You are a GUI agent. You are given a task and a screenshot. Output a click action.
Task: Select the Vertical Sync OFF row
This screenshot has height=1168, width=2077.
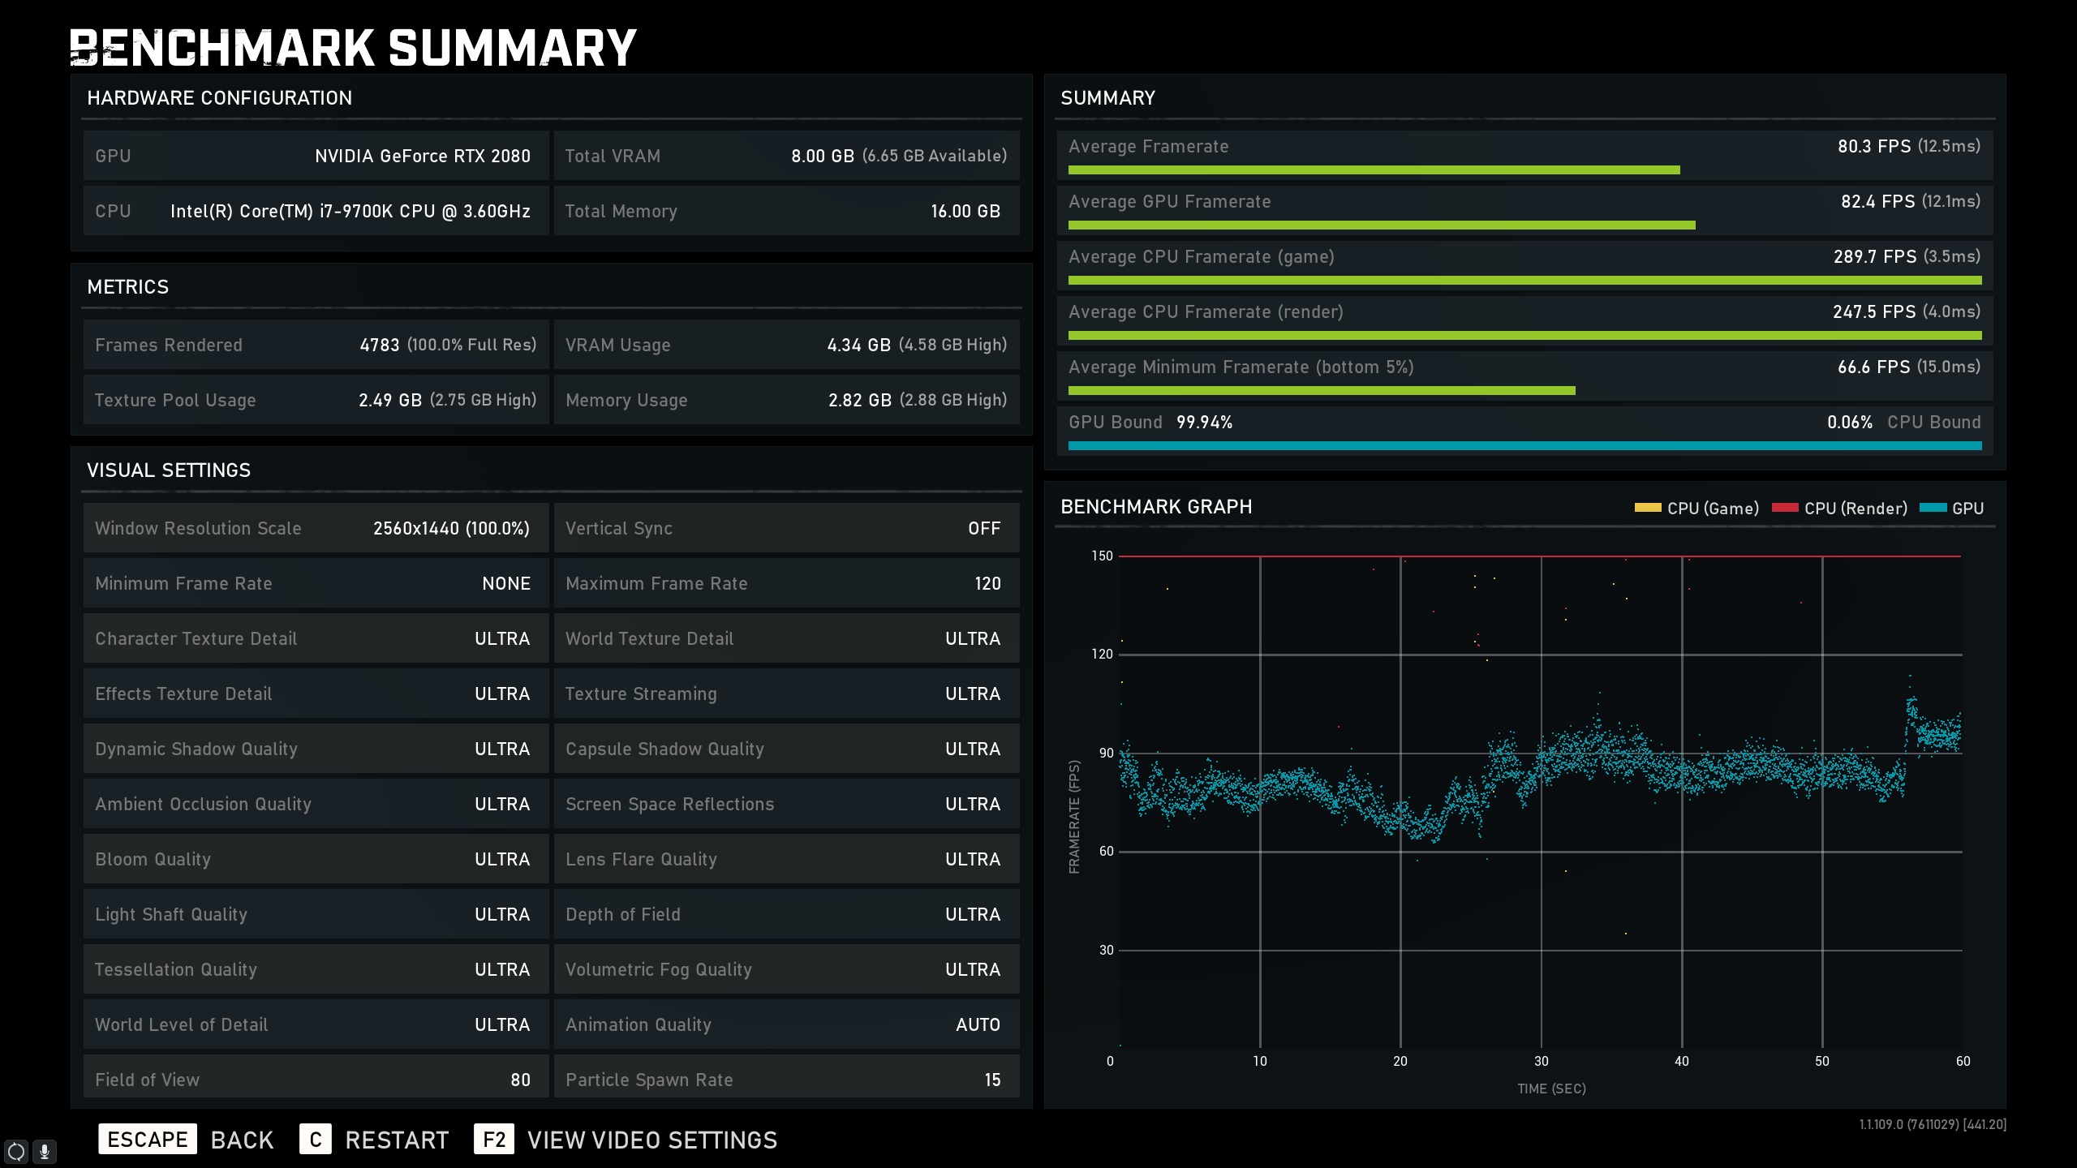pyautogui.click(x=786, y=528)
